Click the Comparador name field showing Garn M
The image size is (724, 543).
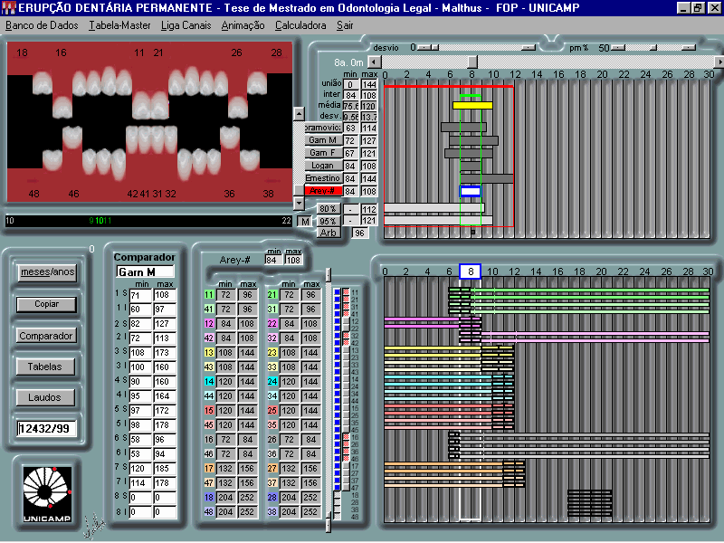tap(145, 272)
